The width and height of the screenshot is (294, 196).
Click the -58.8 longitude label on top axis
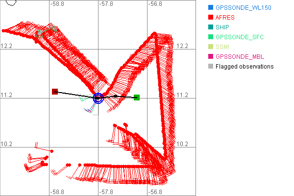[58, 3]
